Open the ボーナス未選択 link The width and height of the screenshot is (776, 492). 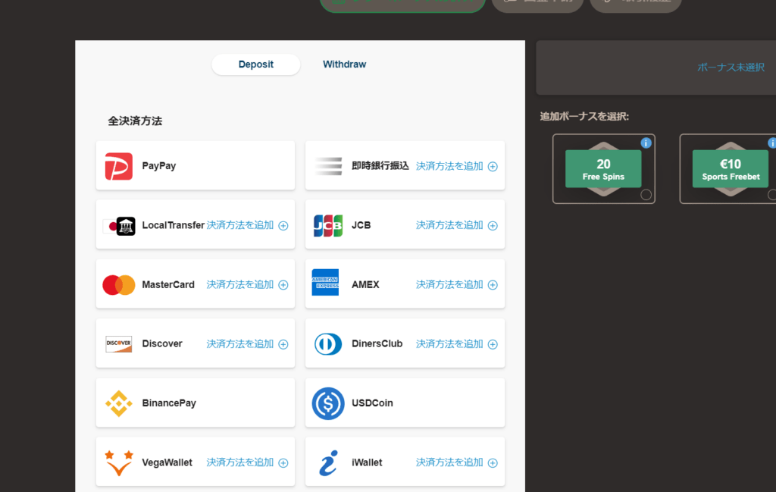(x=731, y=67)
